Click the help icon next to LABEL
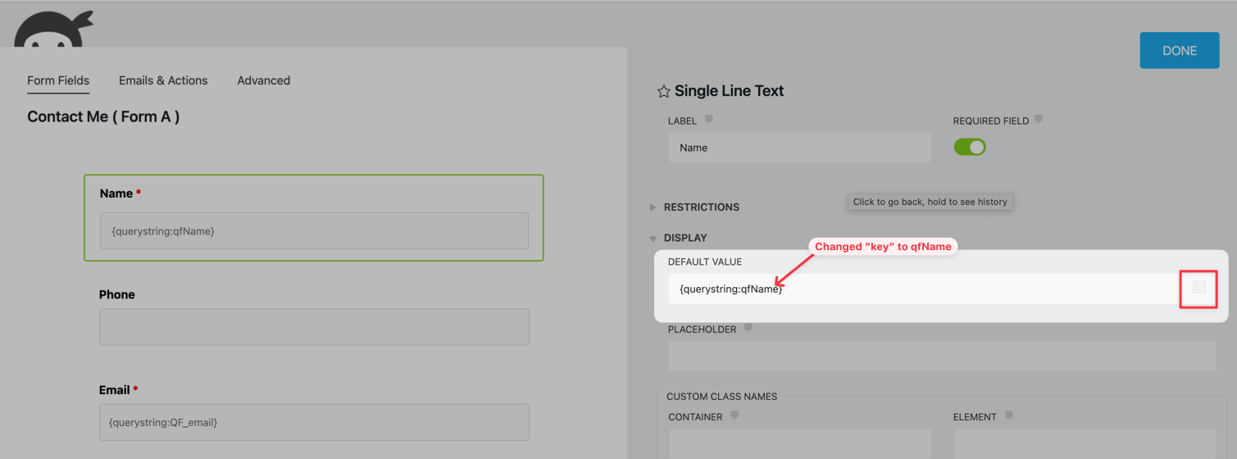1237x459 pixels. [x=709, y=120]
